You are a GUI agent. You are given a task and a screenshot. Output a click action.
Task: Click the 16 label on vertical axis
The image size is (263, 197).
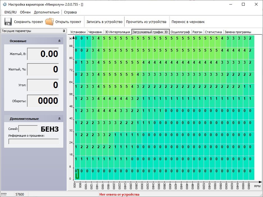tap(71, 155)
